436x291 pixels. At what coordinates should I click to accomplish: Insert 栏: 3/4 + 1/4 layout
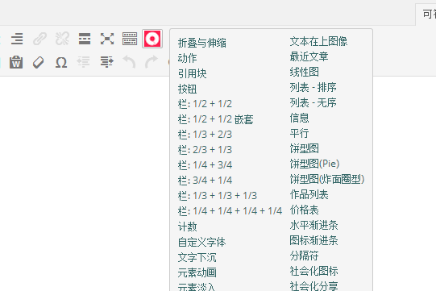coord(205,181)
